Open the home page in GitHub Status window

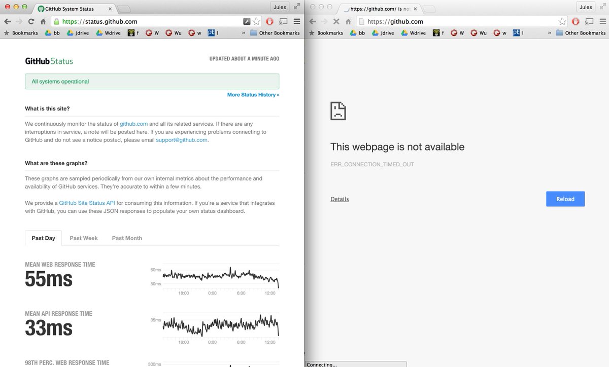point(44,22)
